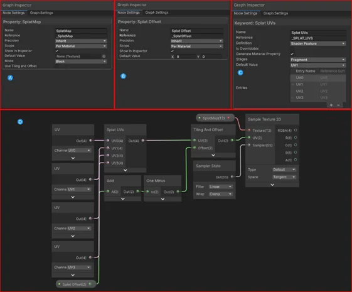Click the SplatMap(T2) property node

(x=215, y=118)
